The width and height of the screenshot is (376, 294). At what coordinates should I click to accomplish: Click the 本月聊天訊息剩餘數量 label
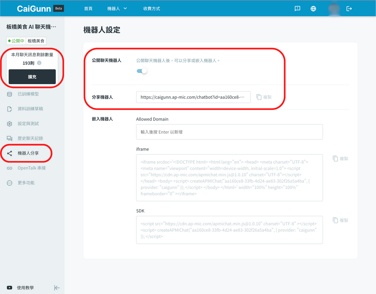tap(32, 55)
